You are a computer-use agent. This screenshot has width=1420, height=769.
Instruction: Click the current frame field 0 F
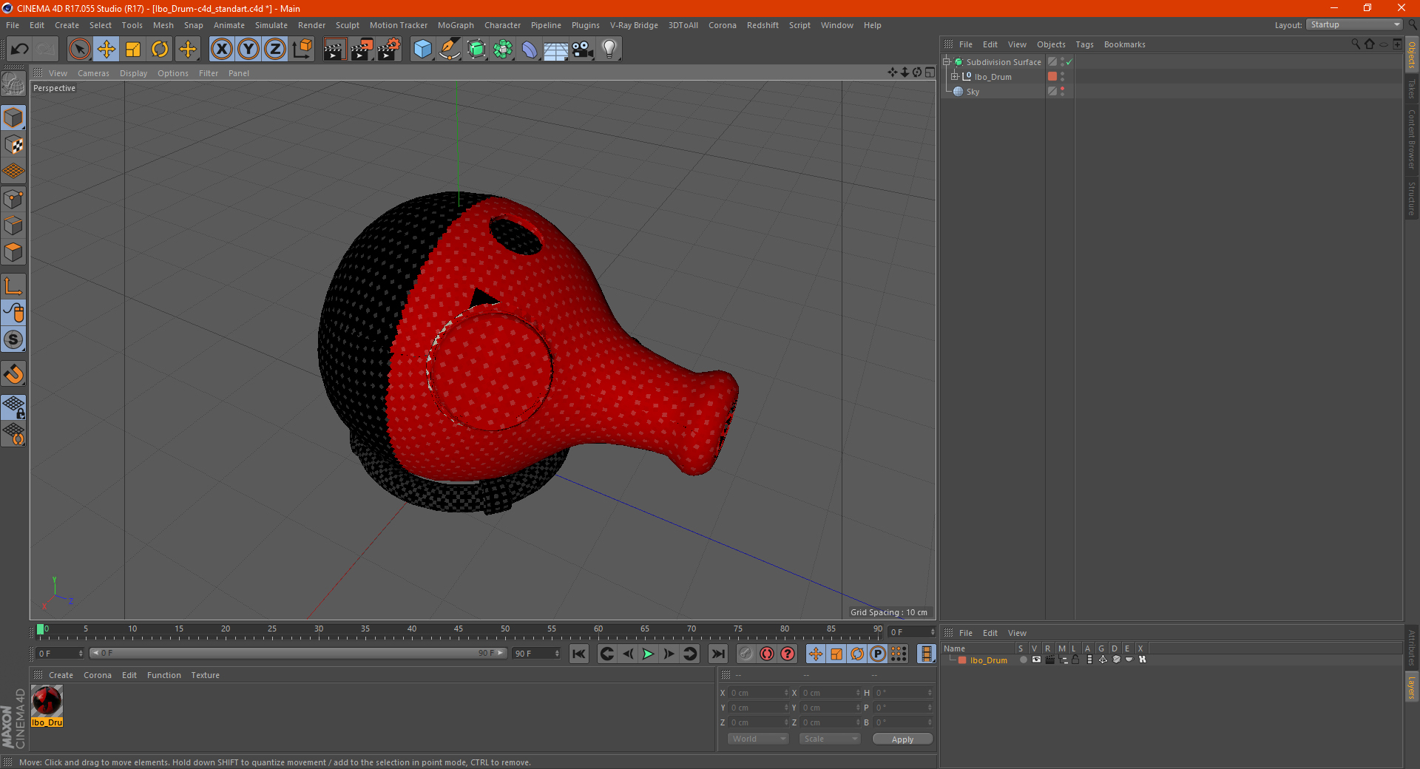[x=60, y=654]
